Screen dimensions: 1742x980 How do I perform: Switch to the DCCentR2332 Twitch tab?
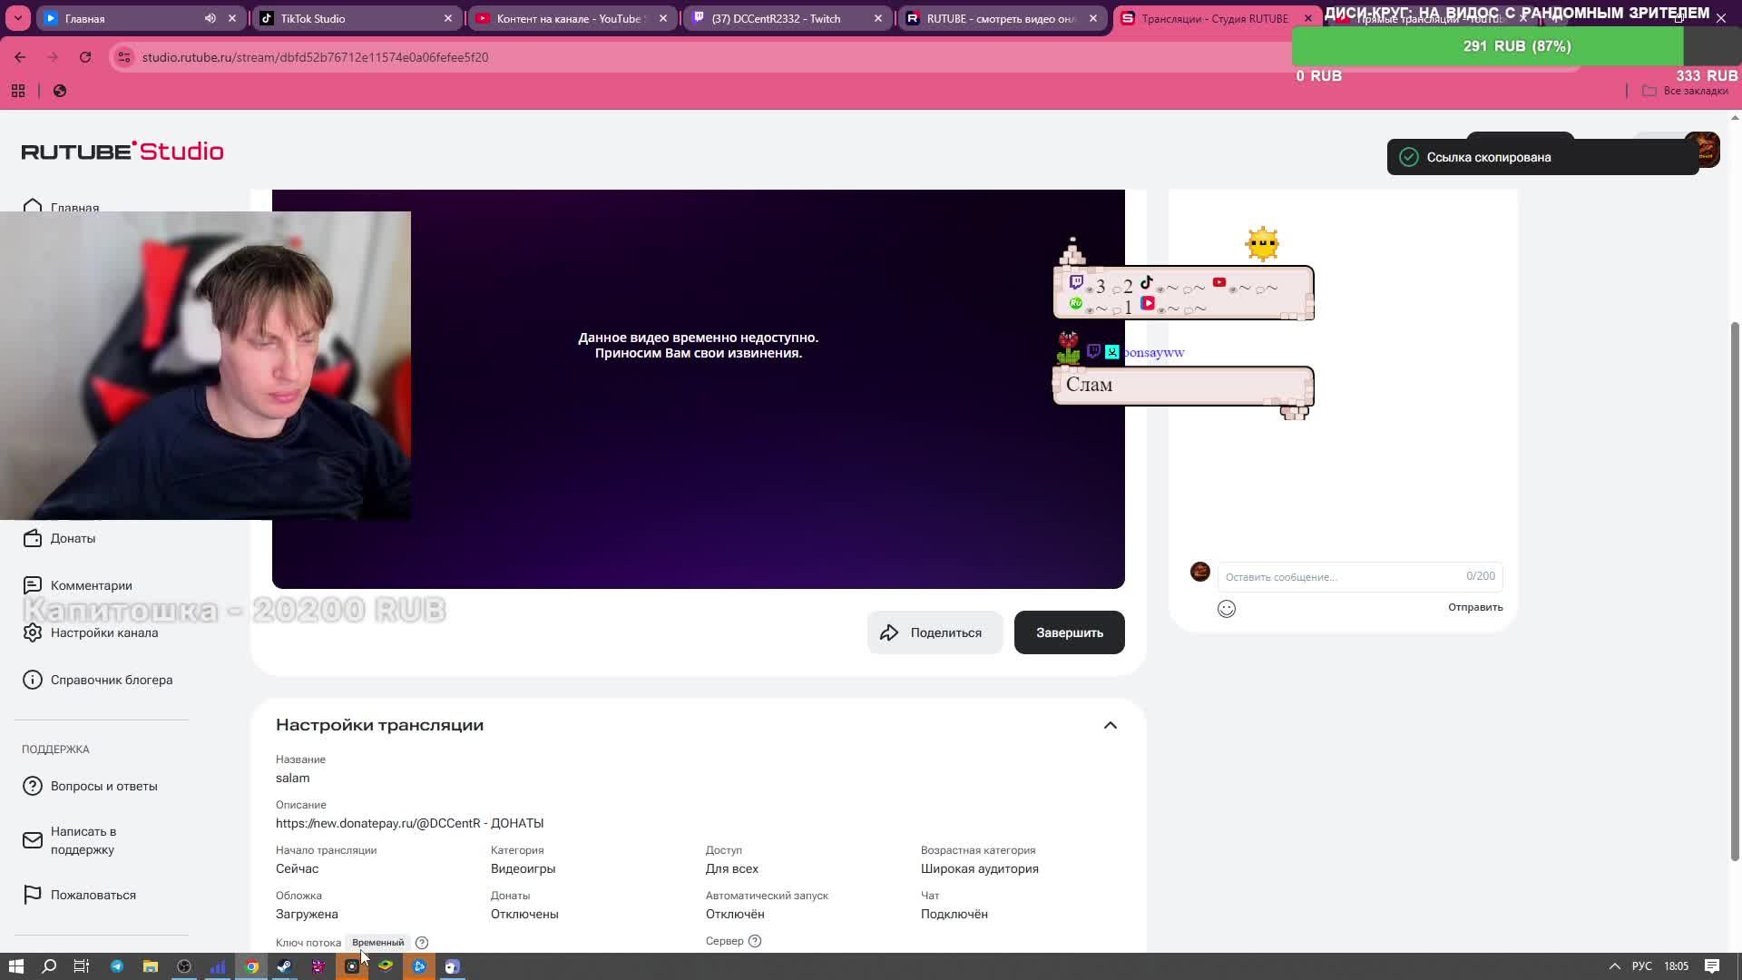click(776, 18)
